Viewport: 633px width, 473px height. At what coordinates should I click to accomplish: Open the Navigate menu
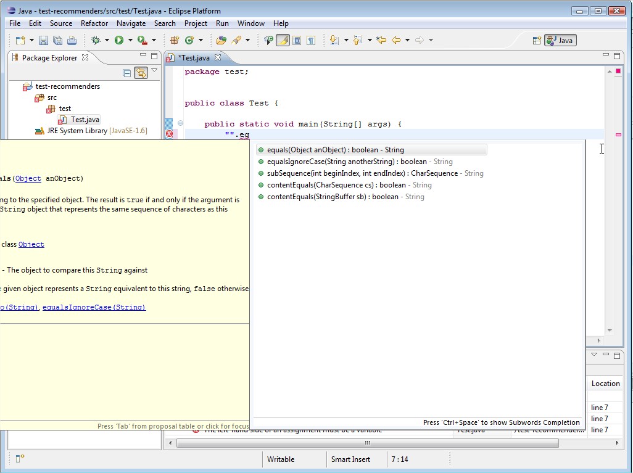click(131, 23)
